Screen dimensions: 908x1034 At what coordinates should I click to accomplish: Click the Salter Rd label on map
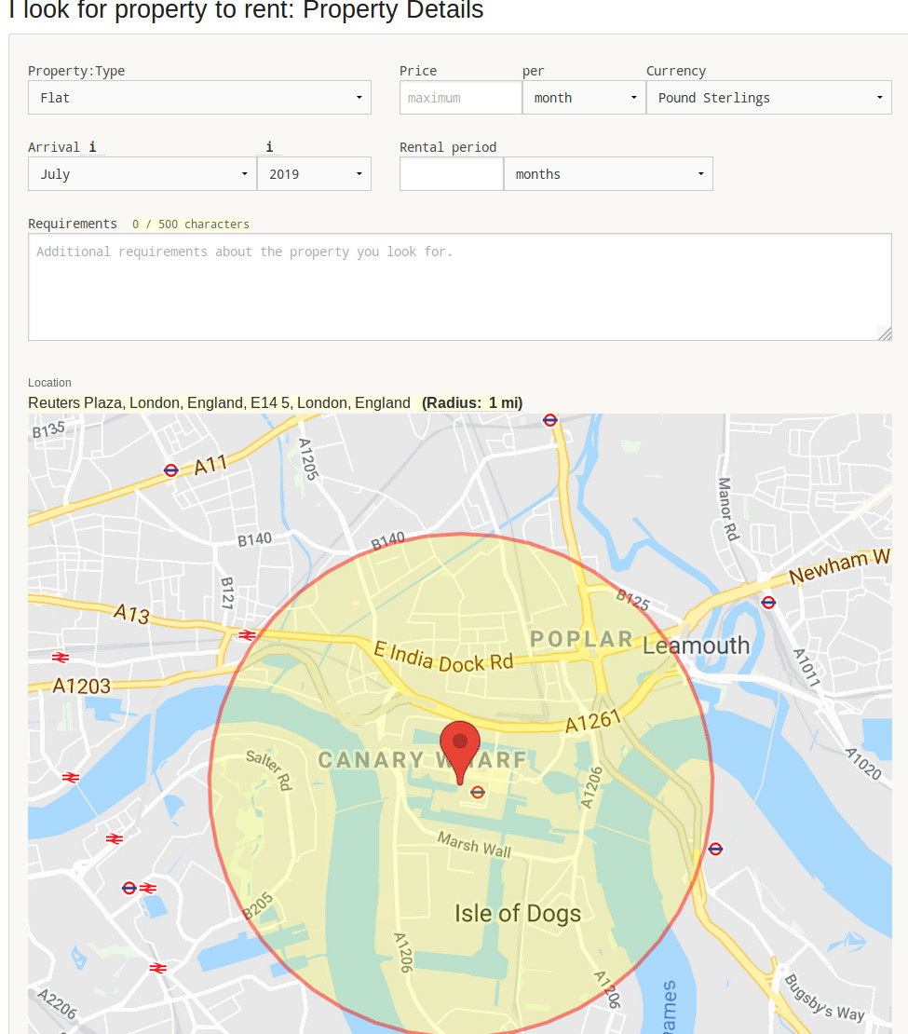(269, 769)
